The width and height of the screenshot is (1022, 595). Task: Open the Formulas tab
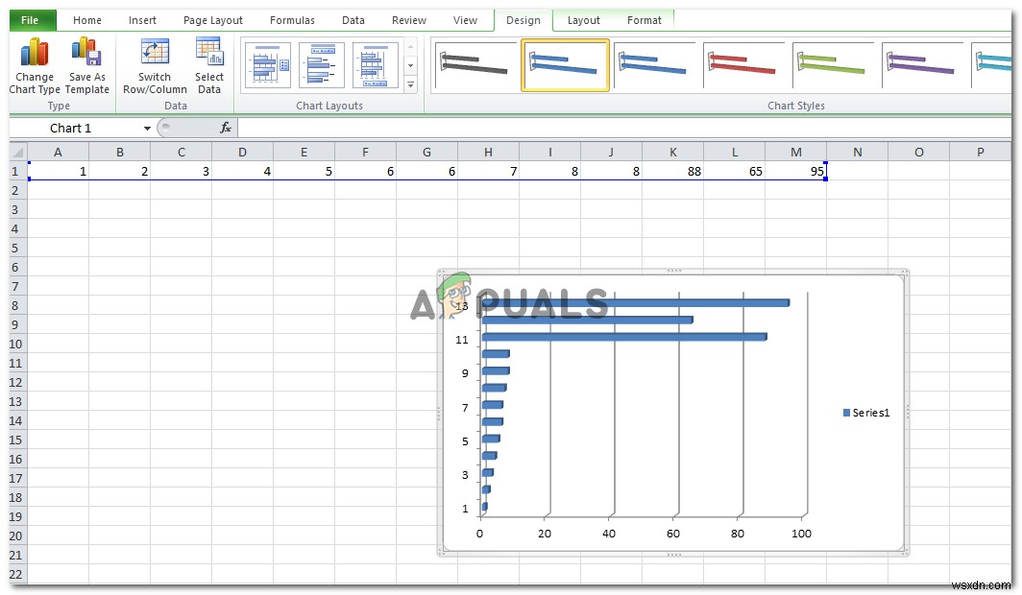click(x=292, y=20)
